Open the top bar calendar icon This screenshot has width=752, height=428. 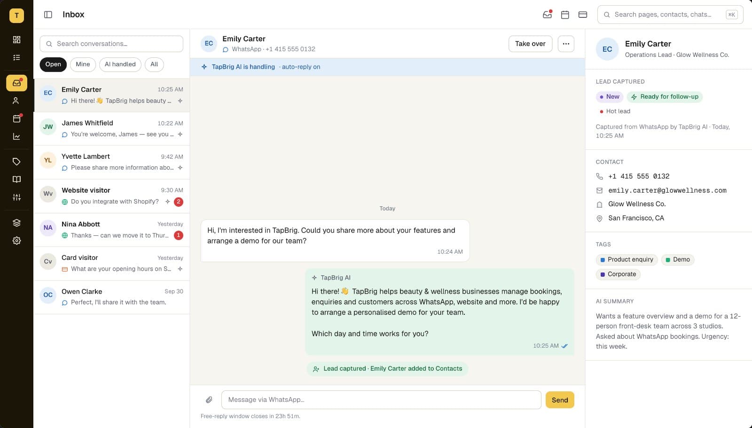[565, 15]
